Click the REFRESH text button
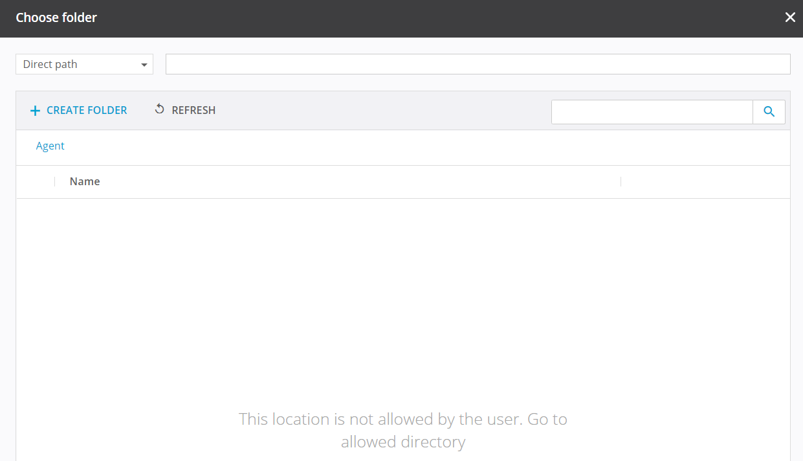803x461 pixels. click(x=193, y=111)
